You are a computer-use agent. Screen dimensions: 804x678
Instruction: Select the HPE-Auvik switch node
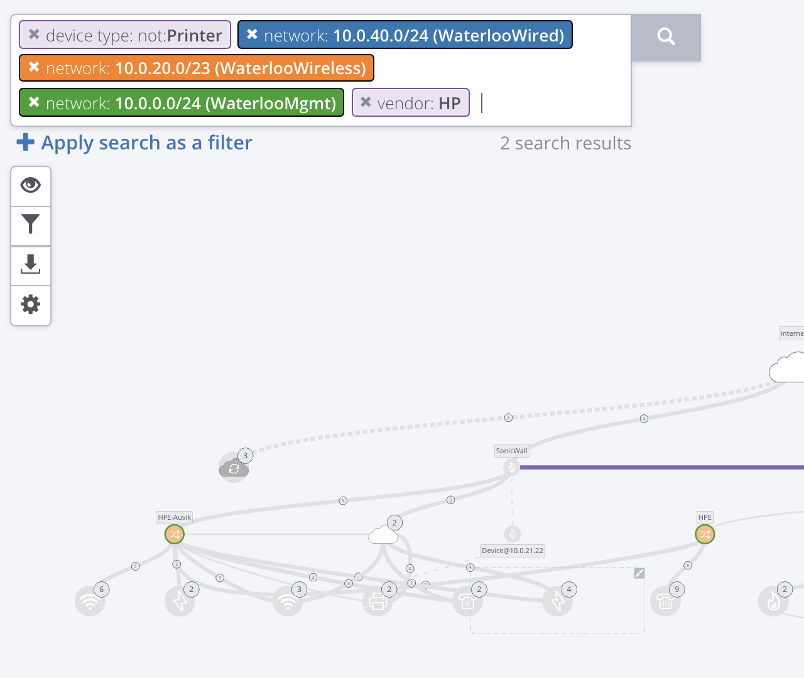coord(174,534)
